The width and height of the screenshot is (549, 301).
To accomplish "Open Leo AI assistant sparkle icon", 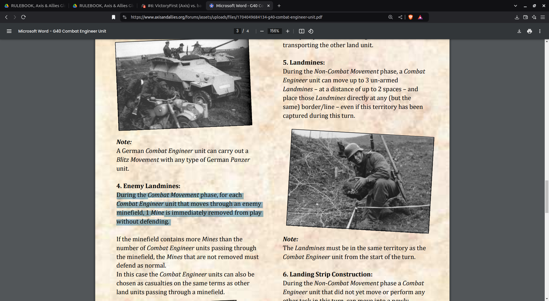I will click(534, 17).
